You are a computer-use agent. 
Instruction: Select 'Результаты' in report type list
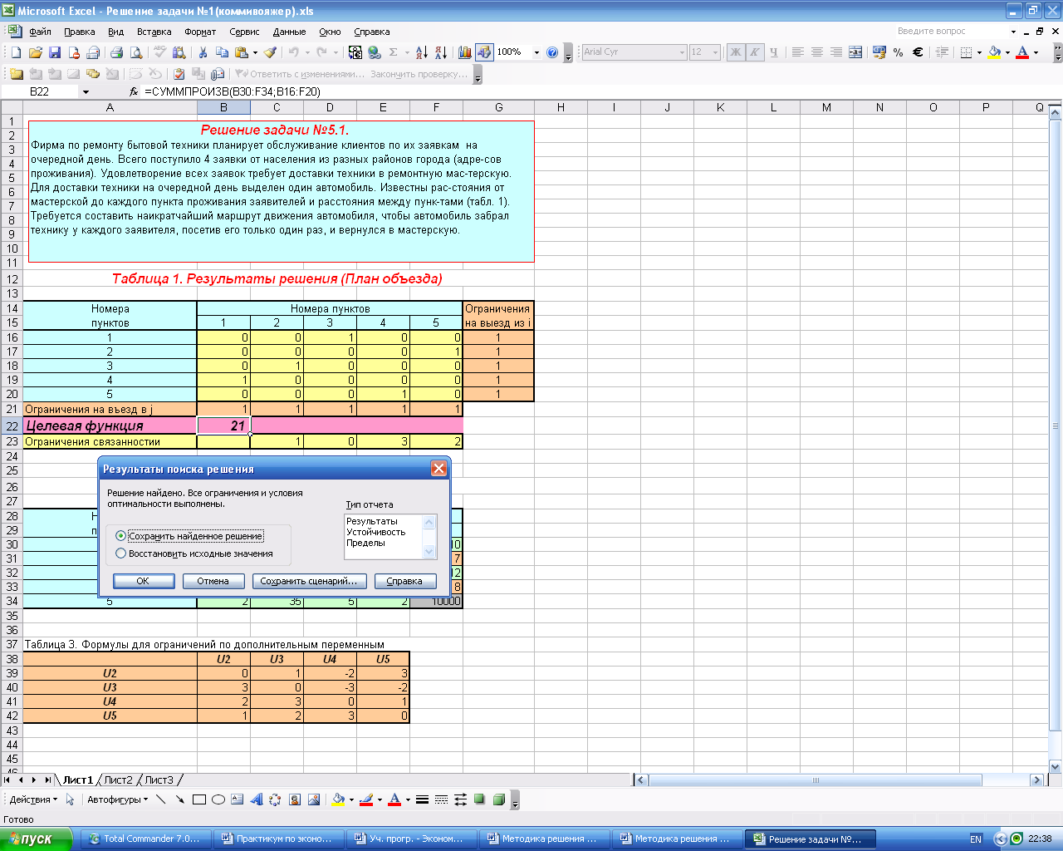pos(372,521)
